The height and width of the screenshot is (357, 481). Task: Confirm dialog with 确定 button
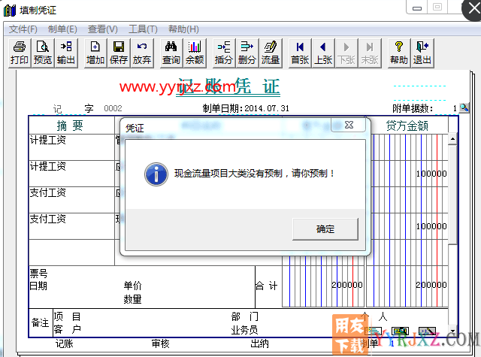tap(325, 229)
